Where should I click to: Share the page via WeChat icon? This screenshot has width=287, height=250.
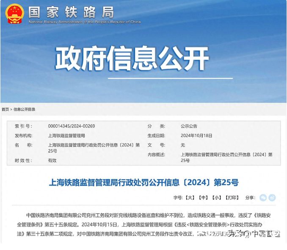click(x=263, y=198)
